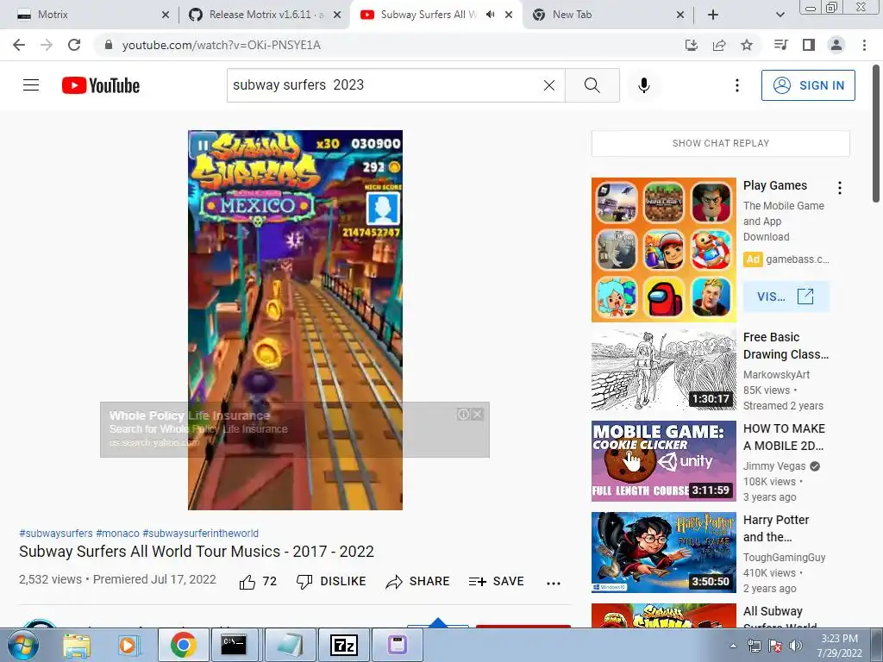The image size is (883, 662).
Task: Pause the video by clicking the player
Action: coord(295,320)
